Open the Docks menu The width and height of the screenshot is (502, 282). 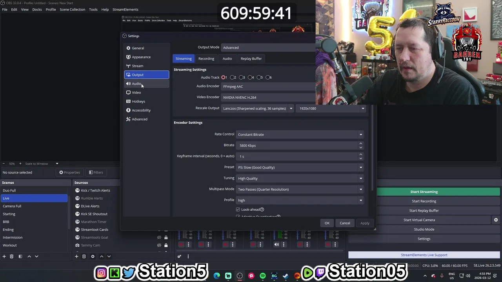click(37, 9)
